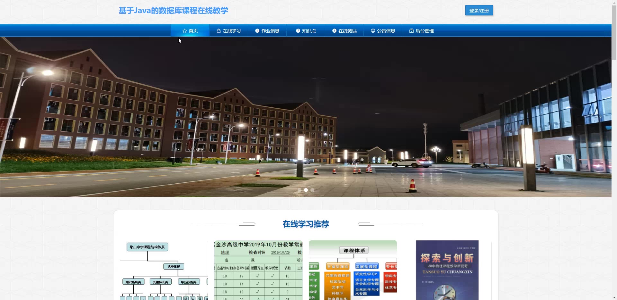The width and height of the screenshot is (617, 300).
Task: Select the first carousel indicator dot
Action: click(300, 190)
